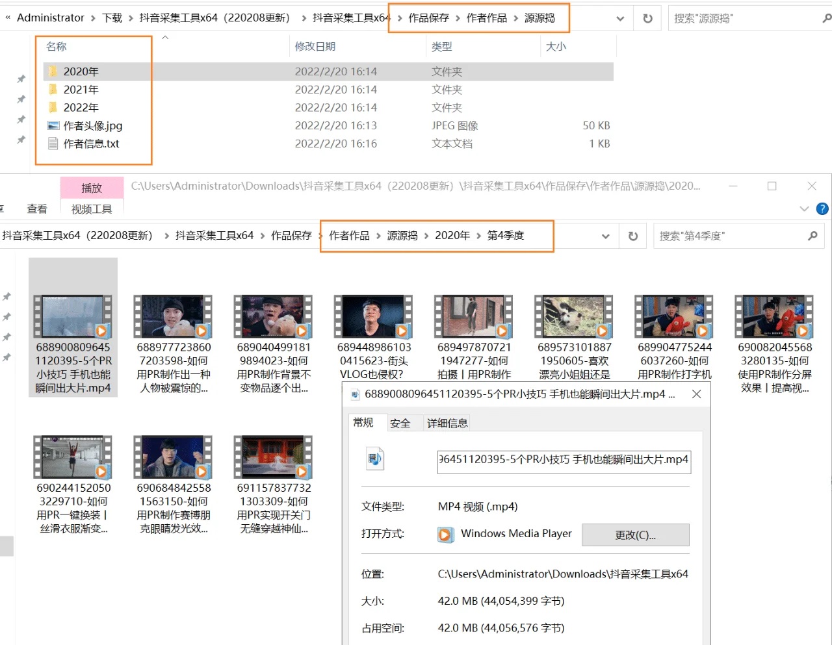Screen dimensions: 832x645
Task: Click the 2021年 folder icon
Action: [x=53, y=90]
